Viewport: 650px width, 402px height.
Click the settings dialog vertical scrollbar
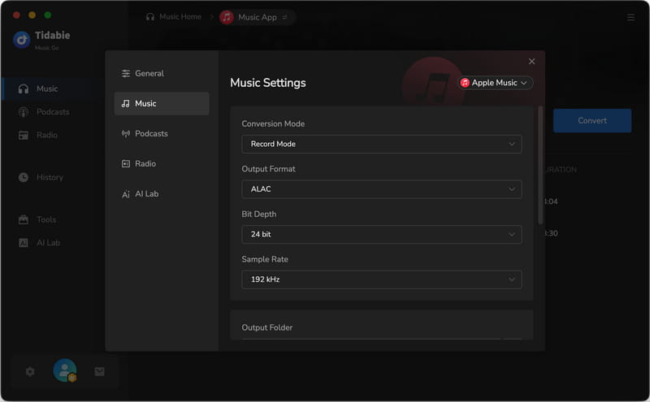click(x=540, y=165)
